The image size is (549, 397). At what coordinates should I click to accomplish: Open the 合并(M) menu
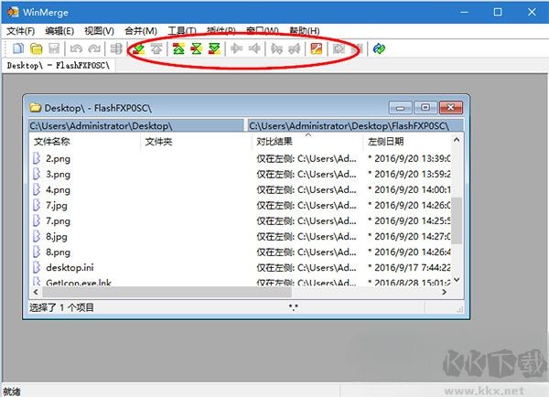141,31
